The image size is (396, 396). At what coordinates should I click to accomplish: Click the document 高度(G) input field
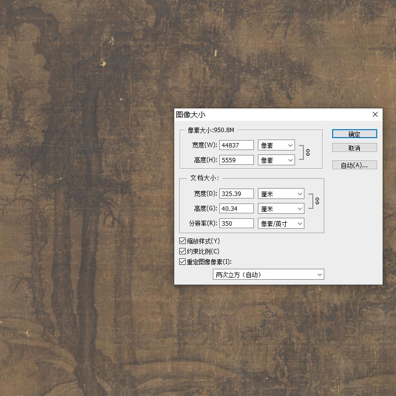tap(237, 208)
